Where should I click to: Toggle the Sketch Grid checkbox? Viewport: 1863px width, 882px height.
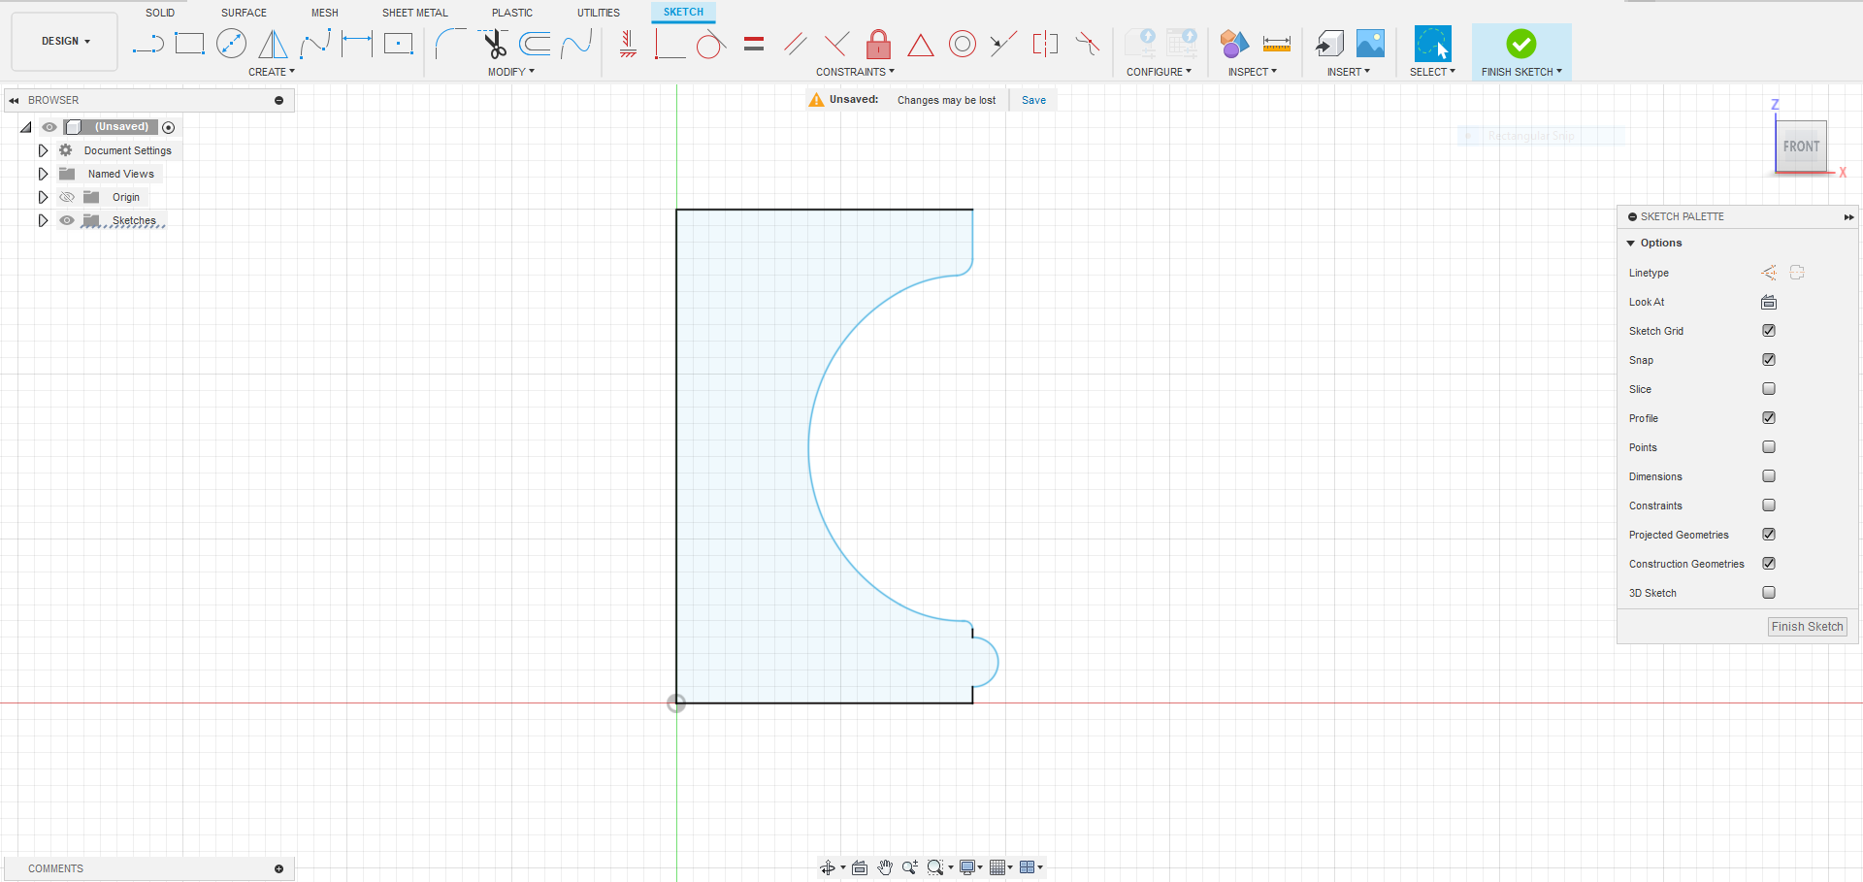[x=1769, y=331]
